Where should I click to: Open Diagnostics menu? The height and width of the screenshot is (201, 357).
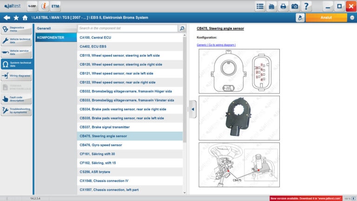[x=16, y=29]
